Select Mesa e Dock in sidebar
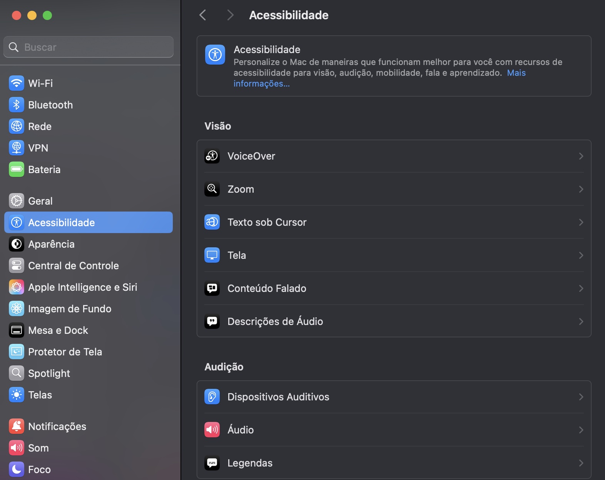Screen dimensions: 605x480 (58, 330)
